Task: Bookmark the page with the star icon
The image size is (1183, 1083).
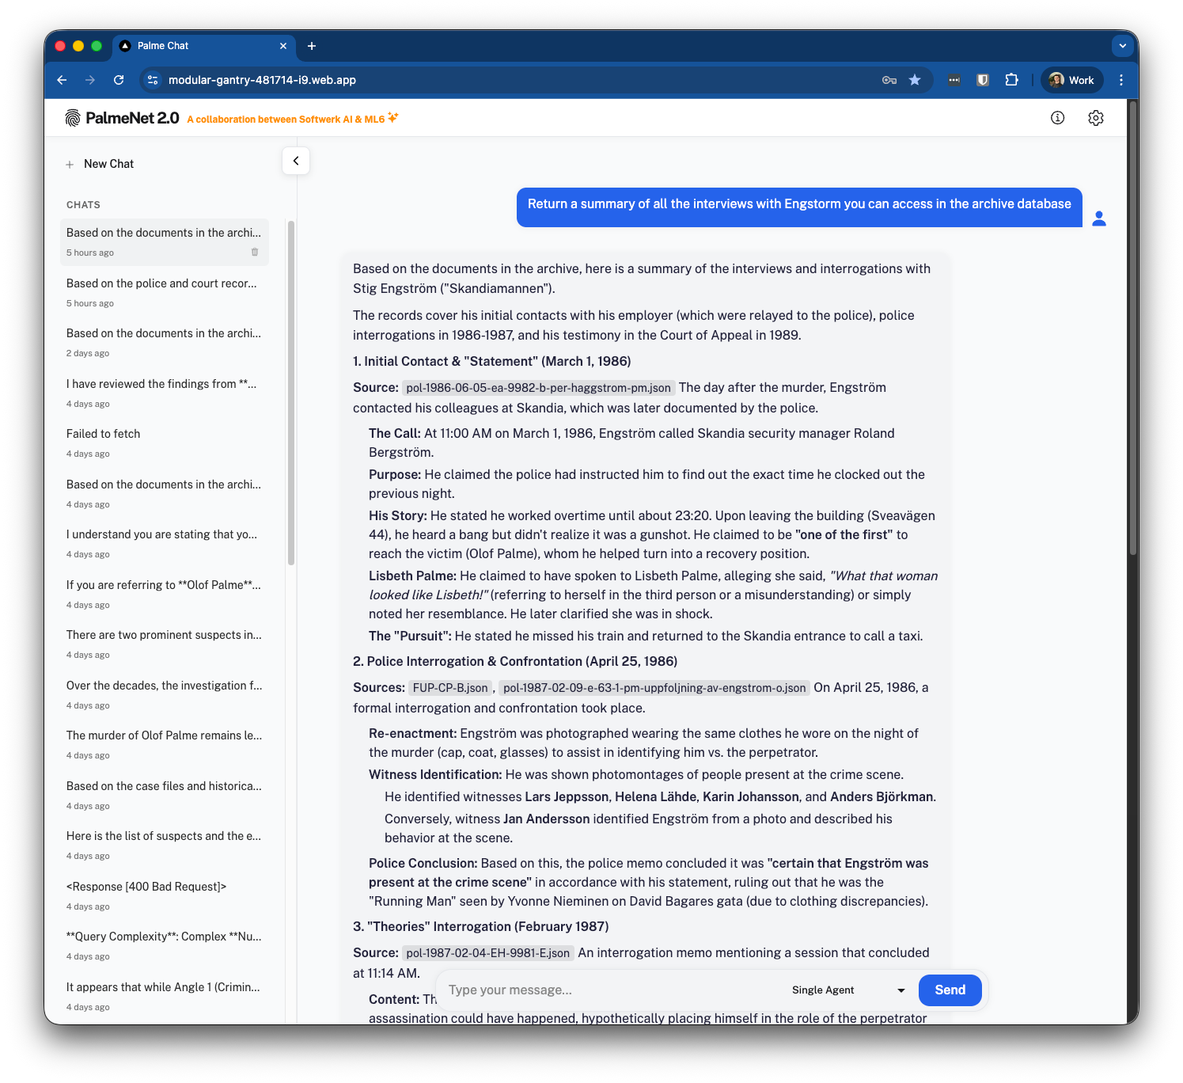Action: [915, 80]
